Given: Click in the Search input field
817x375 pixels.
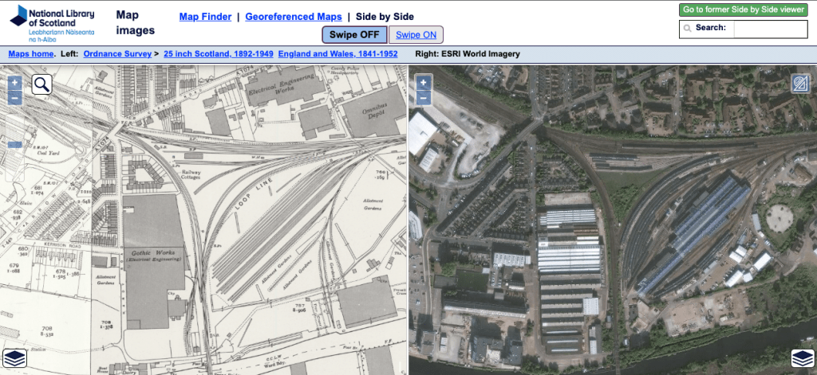Looking at the screenshot, I should (770, 29).
